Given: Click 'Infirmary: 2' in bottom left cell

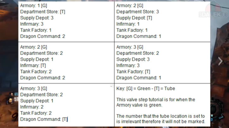Looking at the screenshot, I should [x=32, y=107].
